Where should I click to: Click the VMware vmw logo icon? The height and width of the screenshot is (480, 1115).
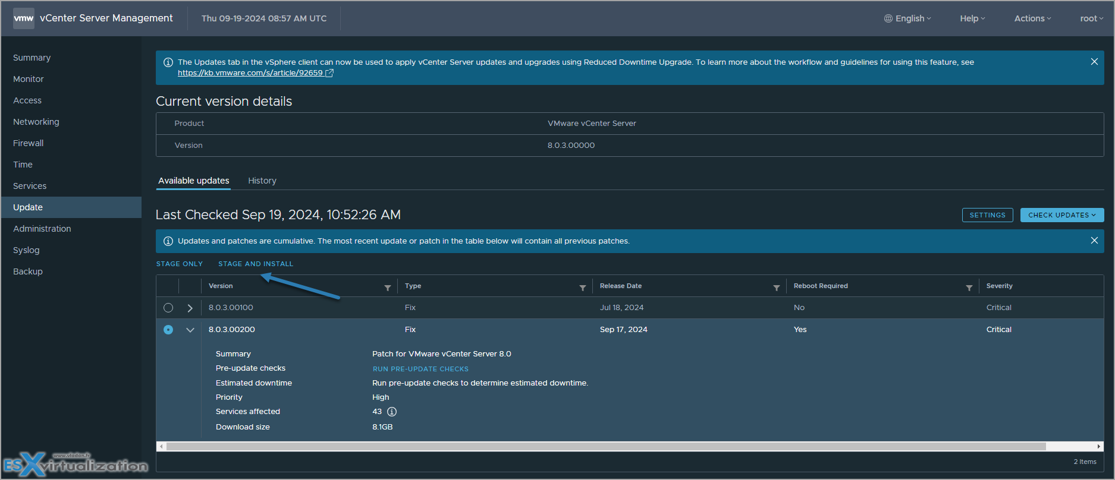[24, 18]
